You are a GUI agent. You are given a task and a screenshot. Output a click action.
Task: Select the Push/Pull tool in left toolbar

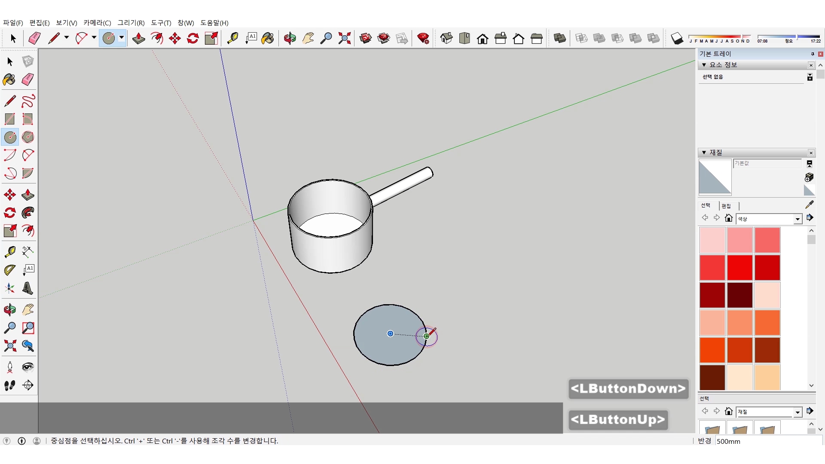28,195
